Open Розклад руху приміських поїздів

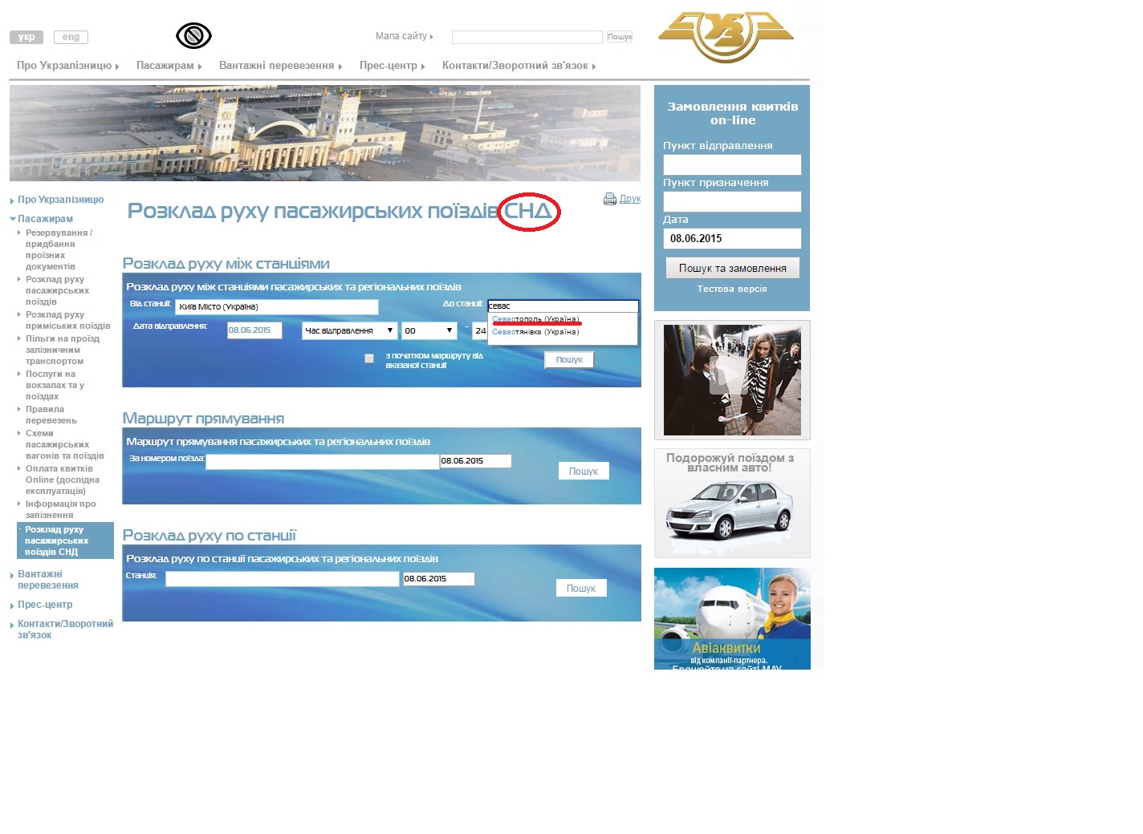pos(67,320)
